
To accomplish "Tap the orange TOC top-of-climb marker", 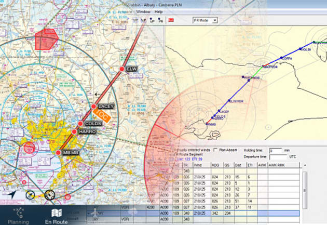I will (102, 115).
